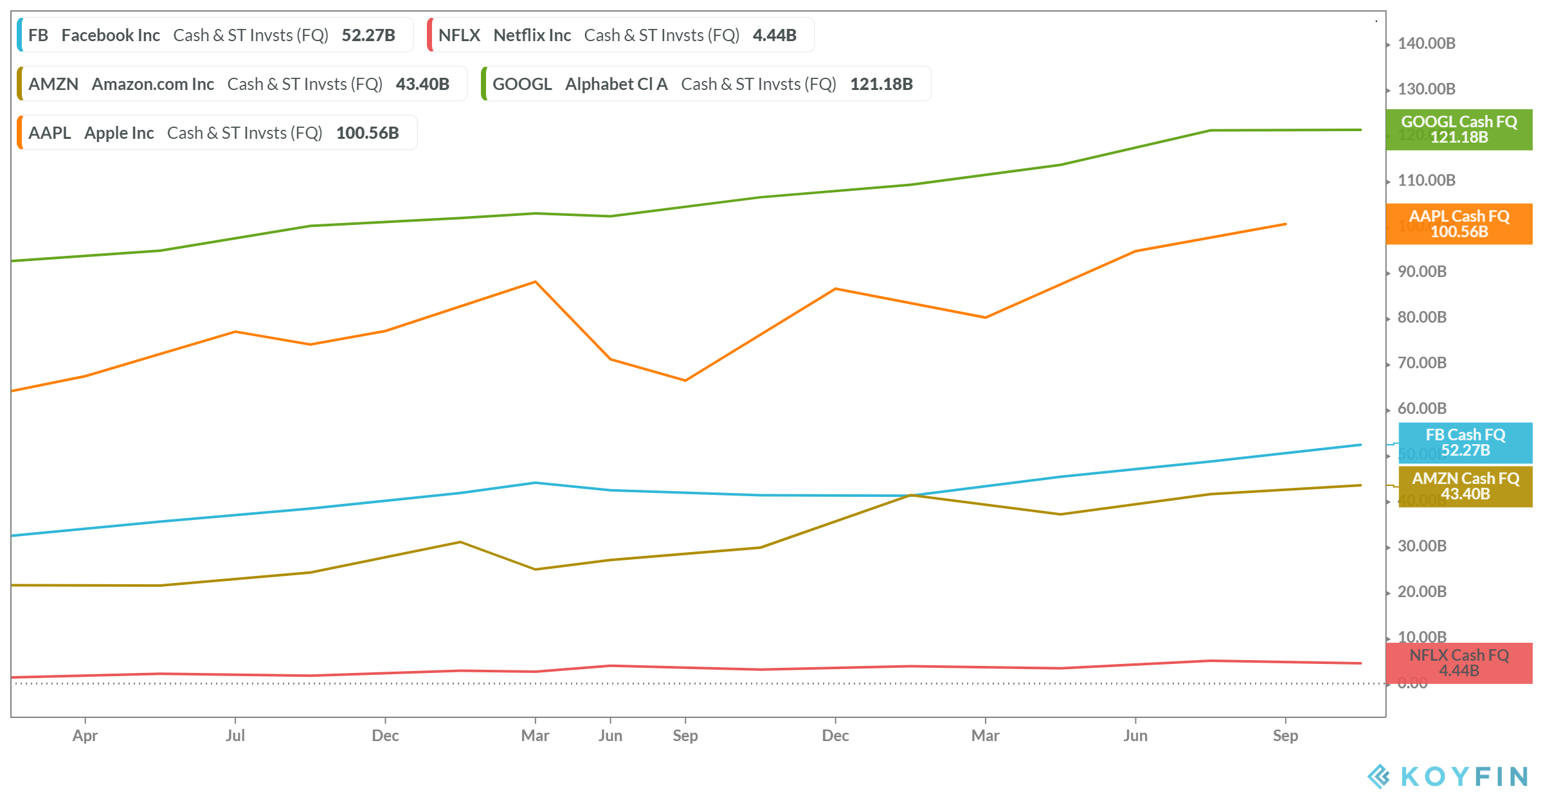The height and width of the screenshot is (797, 1543).
Task: Click the green color bar of the GOOGL legend
Action: click(484, 84)
